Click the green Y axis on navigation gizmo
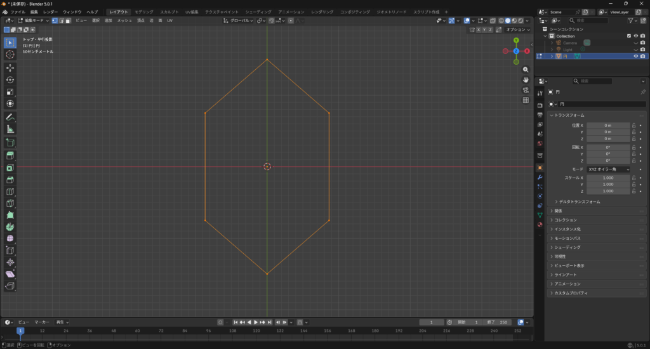The image size is (650, 349). [x=516, y=40]
